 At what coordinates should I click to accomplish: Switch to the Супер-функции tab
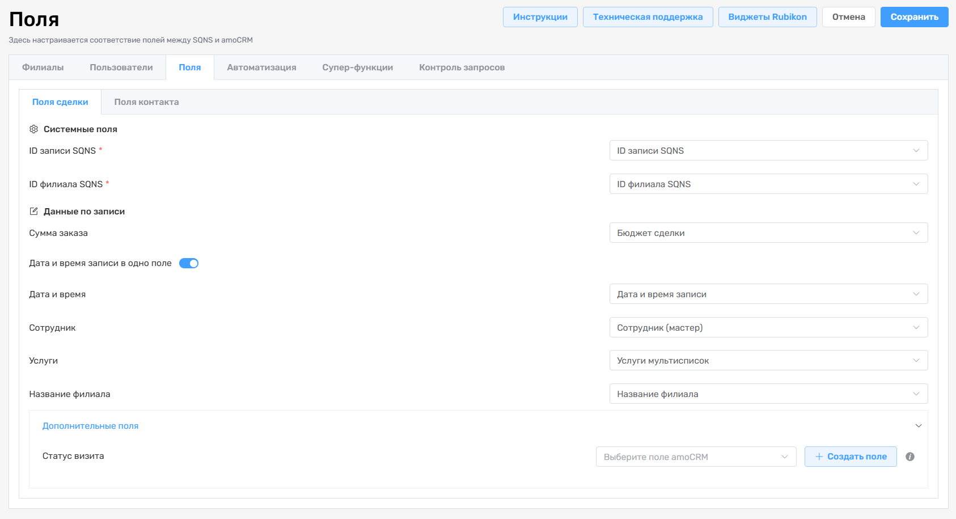click(358, 67)
